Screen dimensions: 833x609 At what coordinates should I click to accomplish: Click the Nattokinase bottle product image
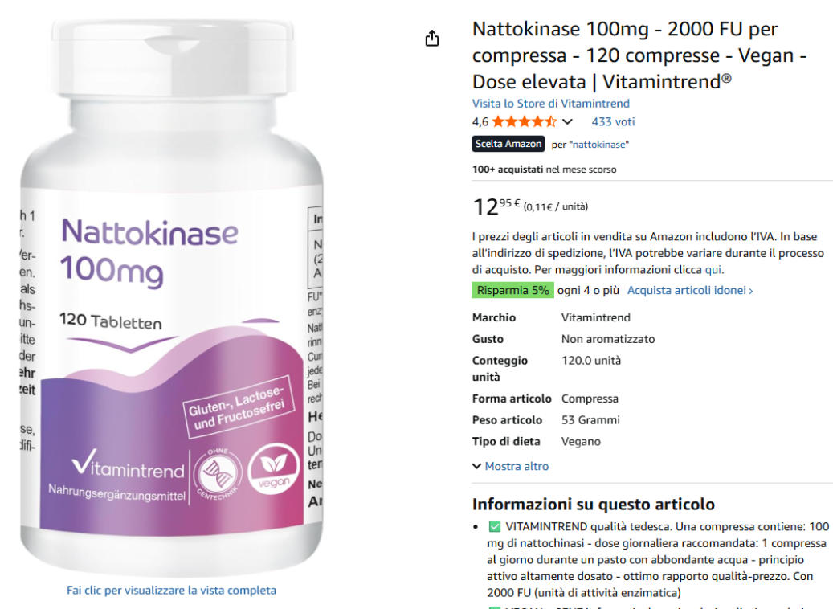click(x=171, y=297)
